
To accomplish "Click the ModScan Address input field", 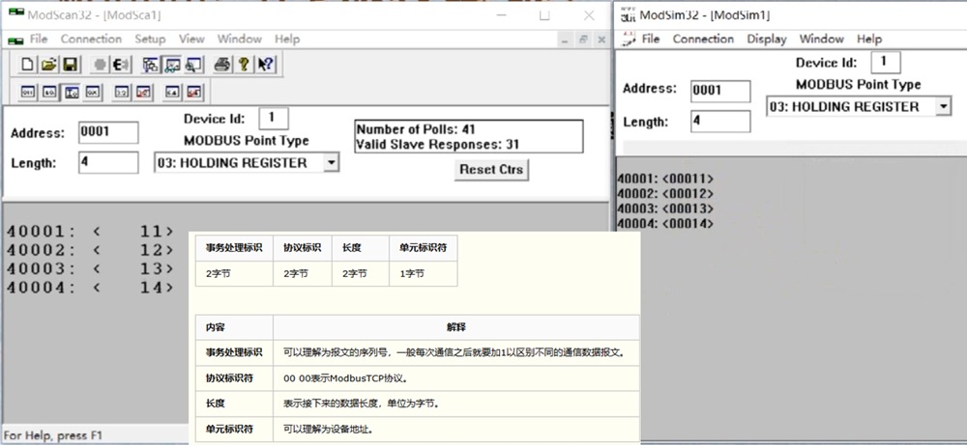I will click(x=108, y=132).
